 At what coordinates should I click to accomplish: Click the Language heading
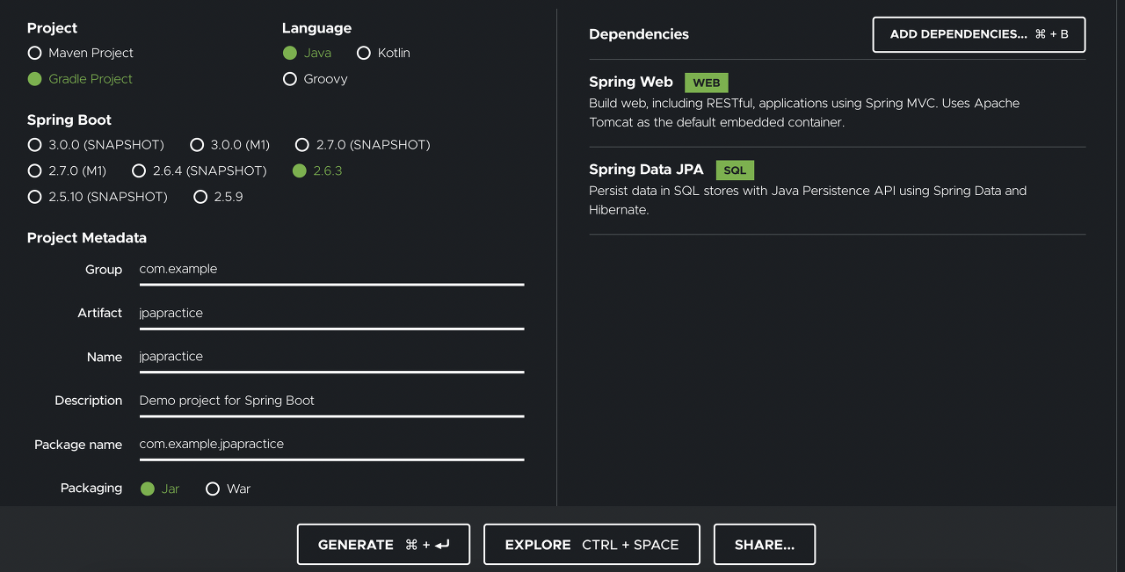coord(316,28)
